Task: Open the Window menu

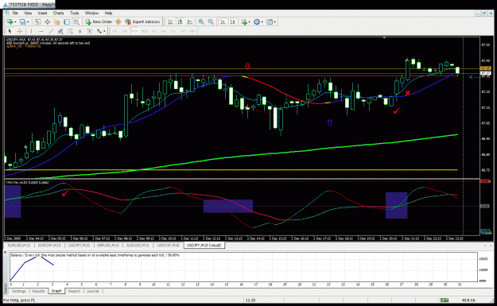Action: click(x=91, y=13)
